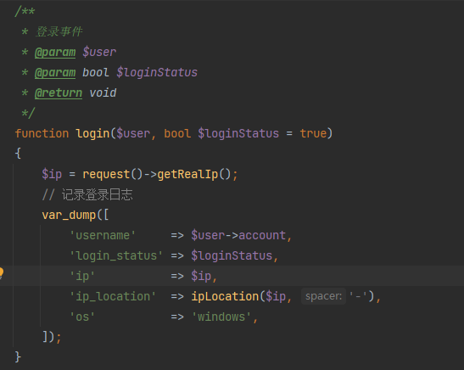Click the true default value
Screen dimensions: 464x370
[x=313, y=133]
